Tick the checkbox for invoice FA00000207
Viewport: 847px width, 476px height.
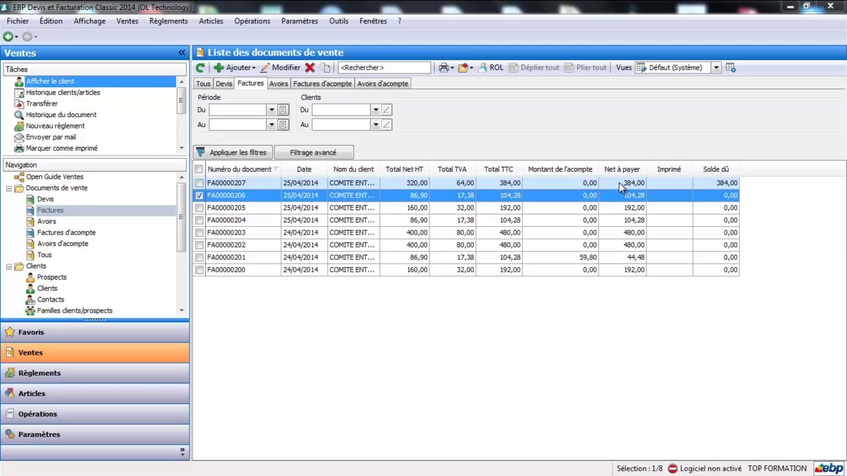coord(199,183)
